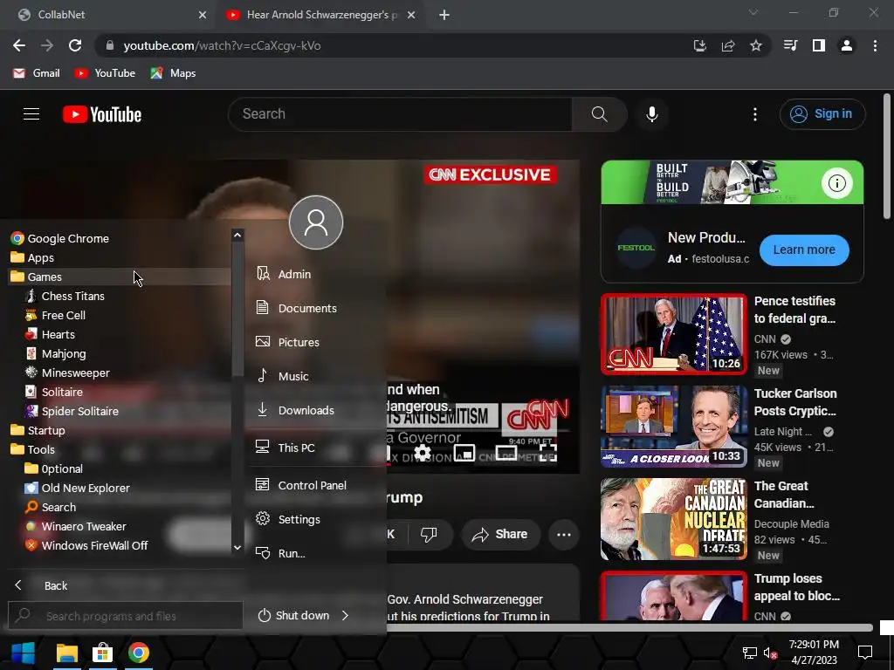894x670 pixels.
Task: Click the Windows Start button
Action: [24, 653]
